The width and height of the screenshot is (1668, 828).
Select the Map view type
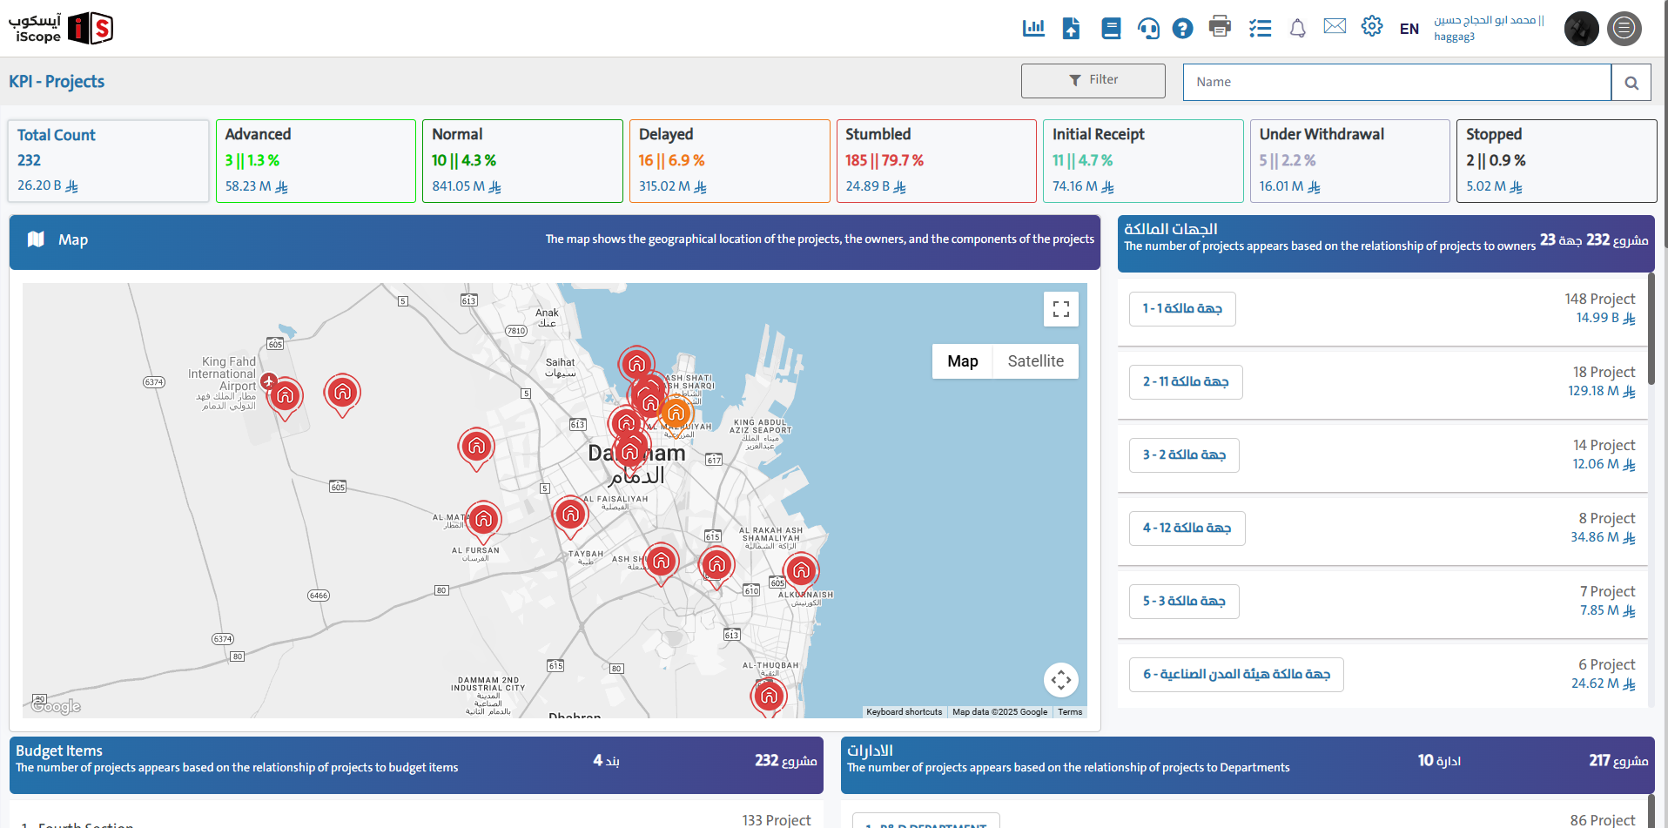962,361
